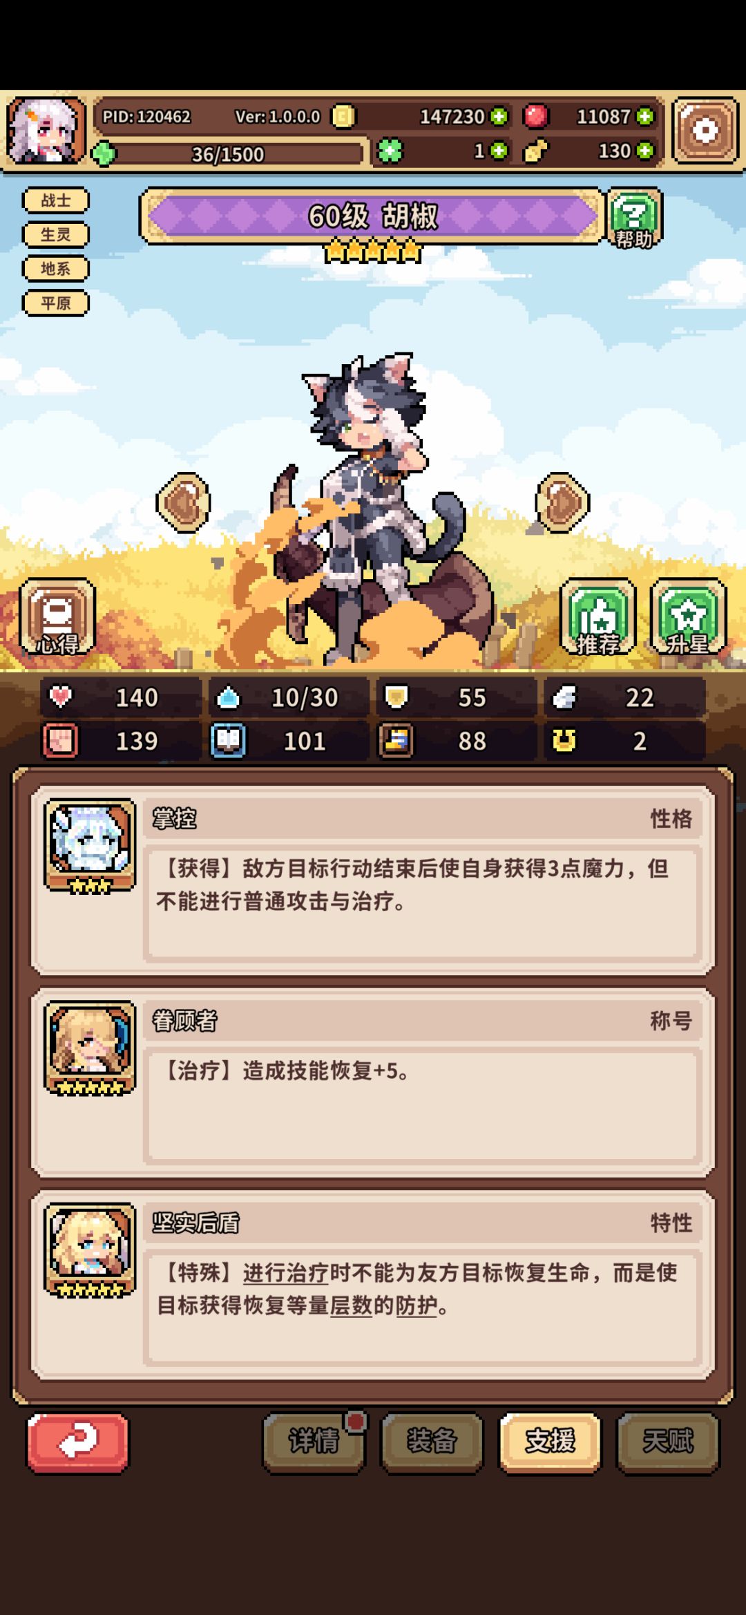Open the 掌控 personality support portrait
Image resolution: width=746 pixels, height=1615 pixels.
pyautogui.click(x=90, y=846)
